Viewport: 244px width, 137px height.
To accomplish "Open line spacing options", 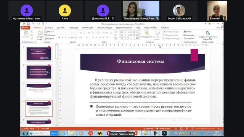I will tap(111, 33).
